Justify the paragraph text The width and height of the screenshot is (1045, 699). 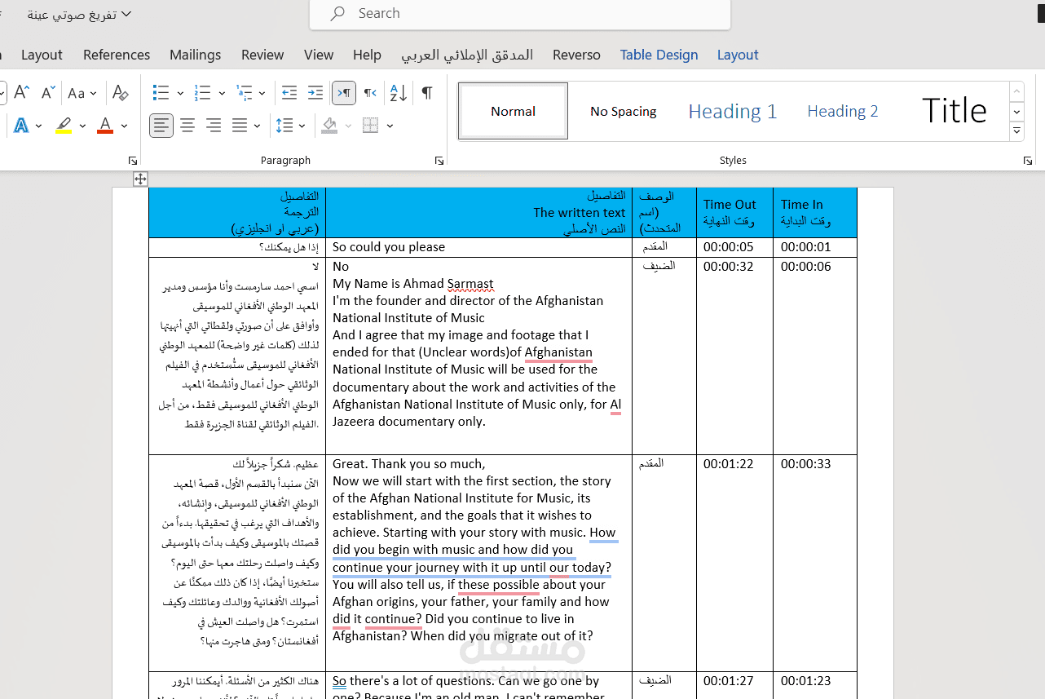point(240,126)
